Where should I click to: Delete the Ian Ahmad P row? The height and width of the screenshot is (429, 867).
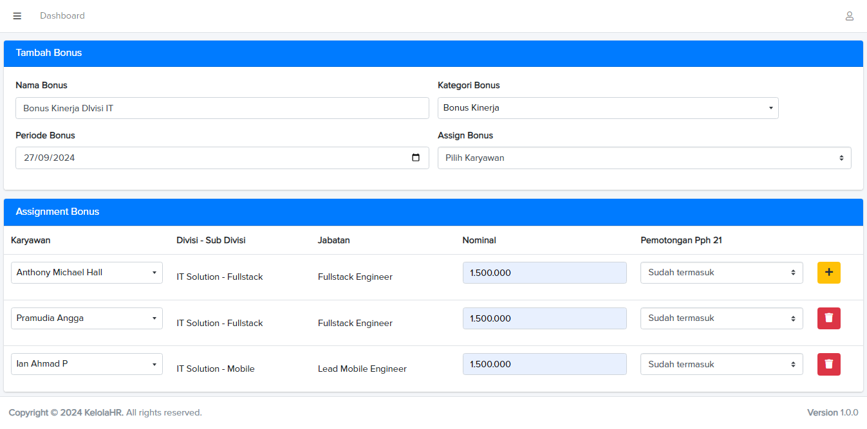point(828,364)
